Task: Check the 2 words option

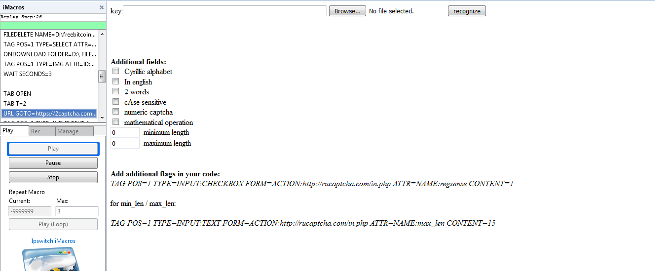Action: (116, 91)
